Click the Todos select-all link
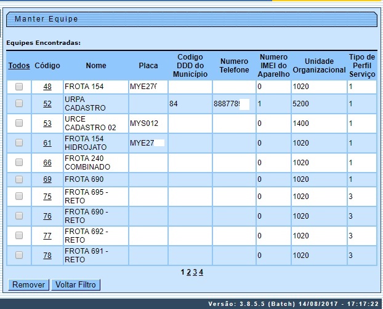The height and width of the screenshot is (309, 383). coord(19,66)
